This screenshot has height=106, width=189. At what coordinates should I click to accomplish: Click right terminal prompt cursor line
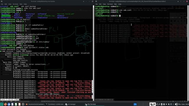click(x=107, y=16)
